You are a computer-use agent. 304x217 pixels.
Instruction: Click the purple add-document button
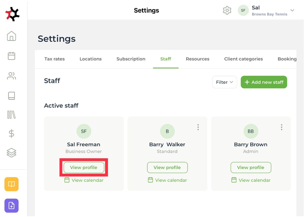coord(12,206)
